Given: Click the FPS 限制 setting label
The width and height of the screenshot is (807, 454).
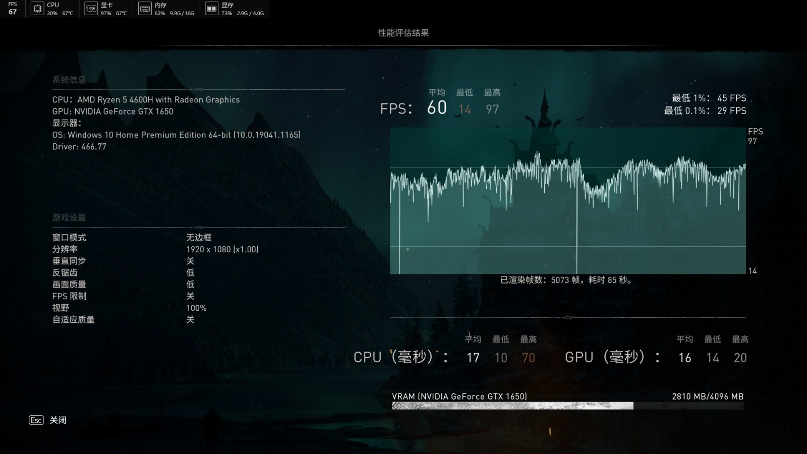Looking at the screenshot, I should pos(70,296).
